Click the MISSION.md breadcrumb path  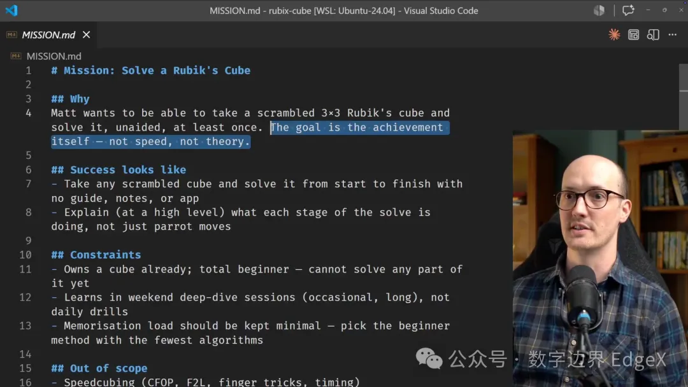[54, 56]
